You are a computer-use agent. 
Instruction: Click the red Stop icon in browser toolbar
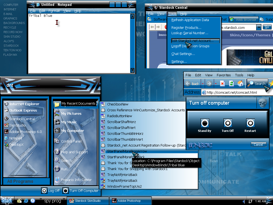click(x=222, y=84)
